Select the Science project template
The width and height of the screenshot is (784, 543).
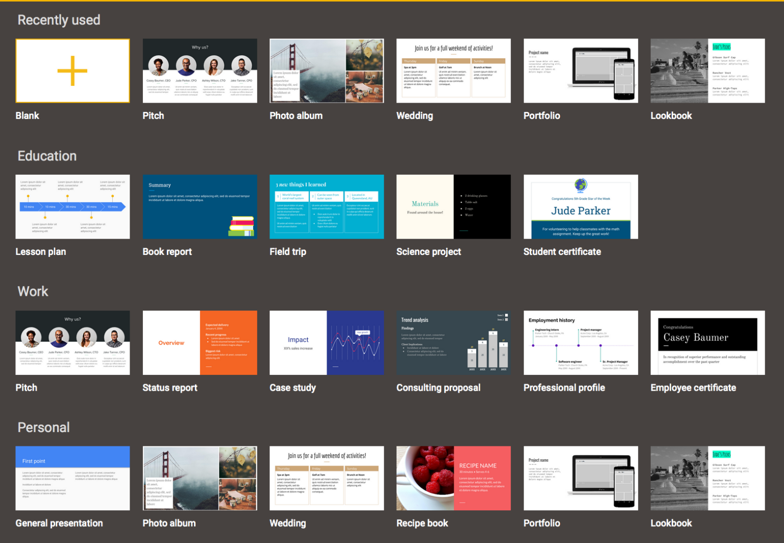tap(453, 206)
